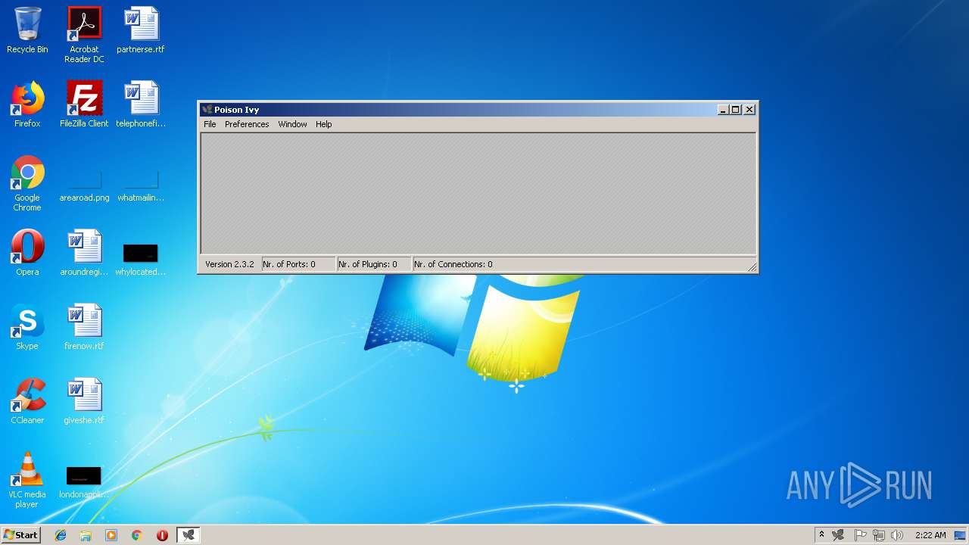969x545 pixels.
Task: Open the Windows Start menu
Action: point(20,535)
